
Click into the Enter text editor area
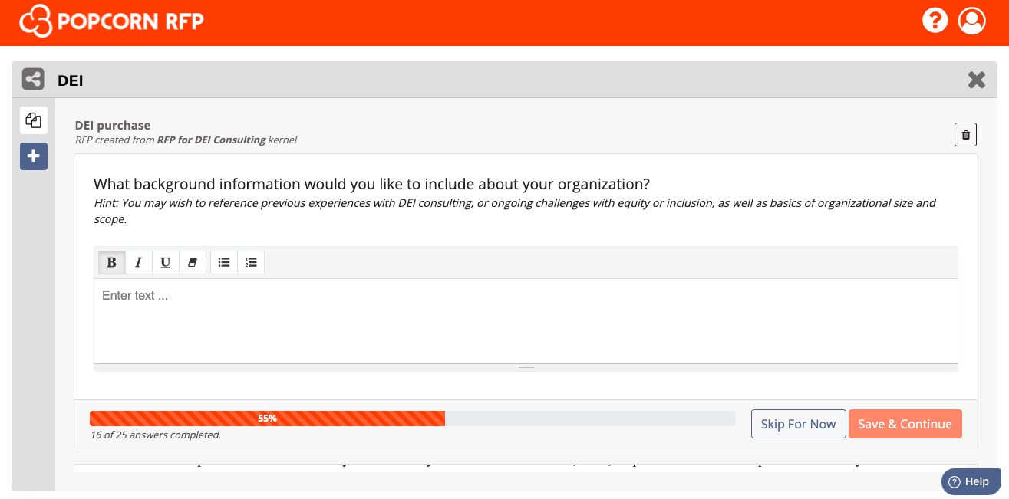[526, 321]
